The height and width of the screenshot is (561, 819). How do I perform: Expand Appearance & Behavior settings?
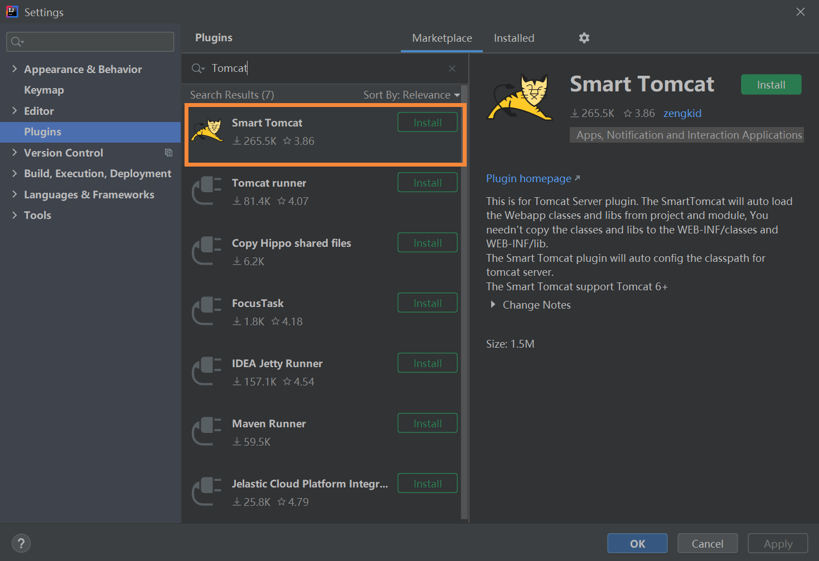pyautogui.click(x=14, y=69)
